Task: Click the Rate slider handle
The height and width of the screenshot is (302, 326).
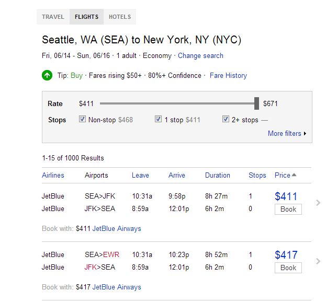Action: click(x=257, y=103)
